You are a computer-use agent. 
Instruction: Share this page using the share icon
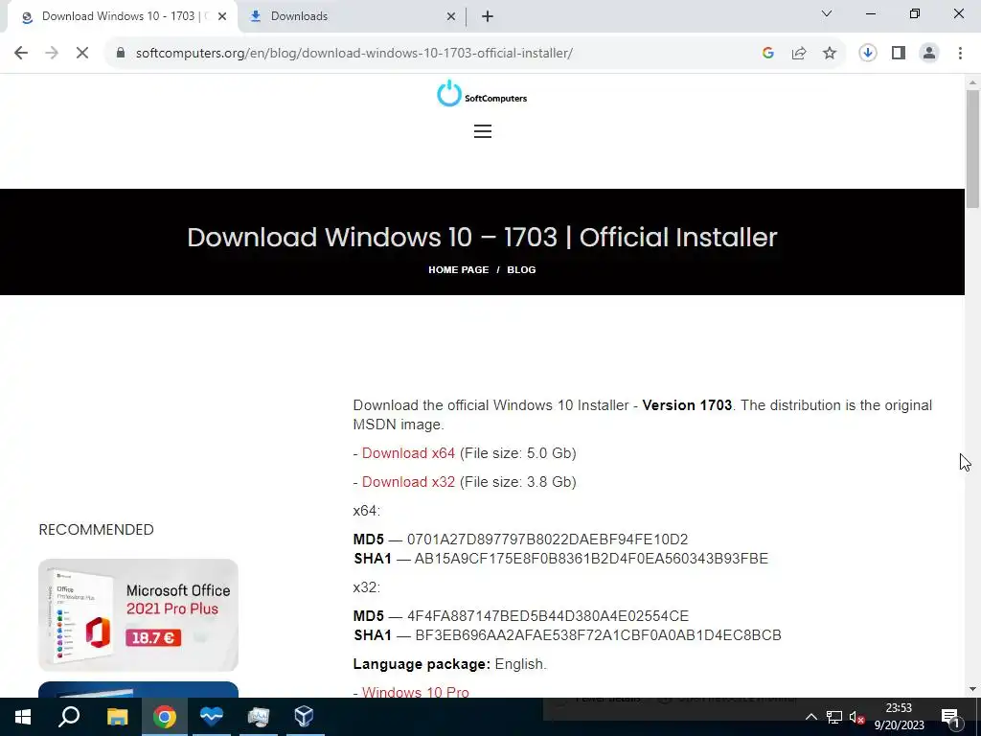click(799, 54)
